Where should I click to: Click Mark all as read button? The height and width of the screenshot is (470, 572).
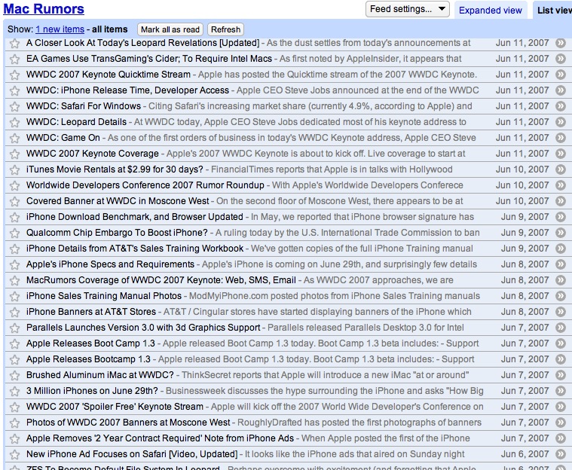click(170, 29)
